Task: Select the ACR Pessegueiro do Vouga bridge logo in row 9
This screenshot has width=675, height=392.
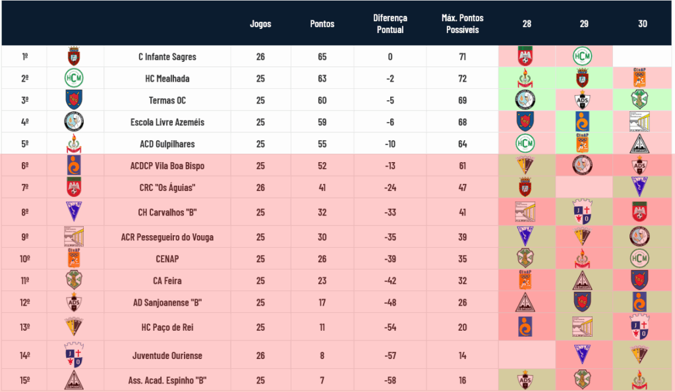Action: coord(74,237)
